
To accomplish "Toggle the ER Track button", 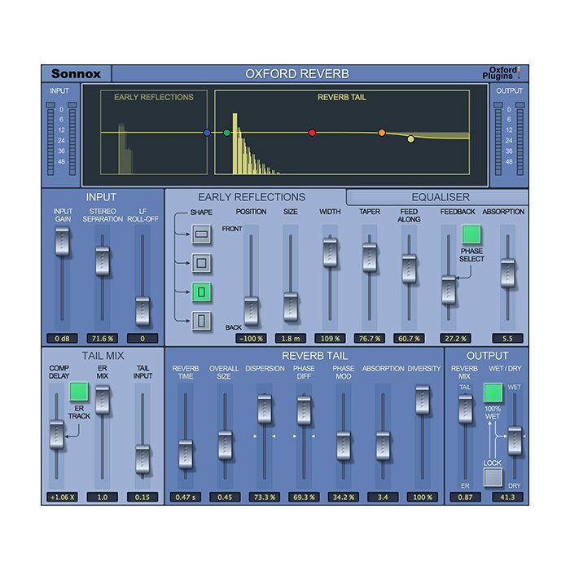I will coord(79,392).
